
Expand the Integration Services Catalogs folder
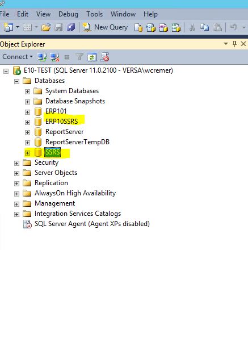[16, 214]
